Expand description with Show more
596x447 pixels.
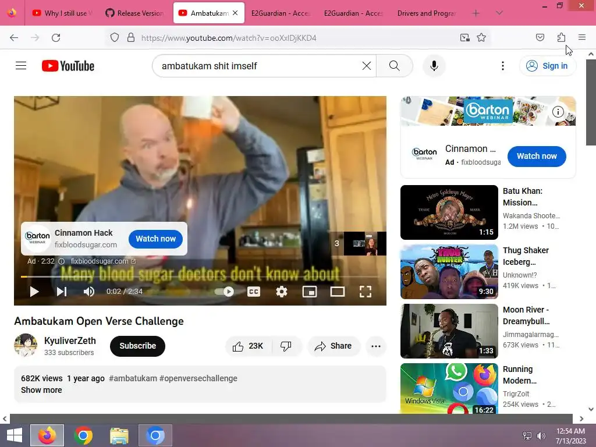coord(41,390)
